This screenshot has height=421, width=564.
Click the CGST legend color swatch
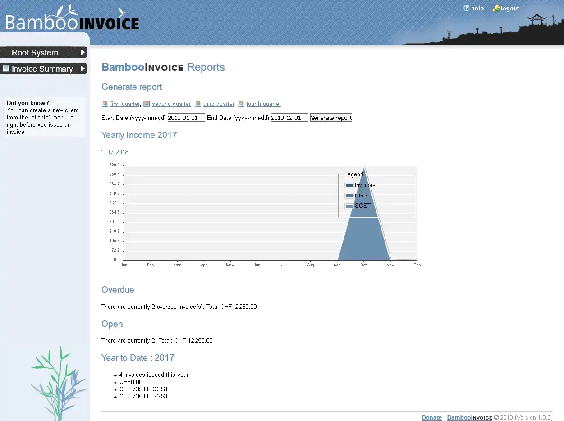pos(349,196)
